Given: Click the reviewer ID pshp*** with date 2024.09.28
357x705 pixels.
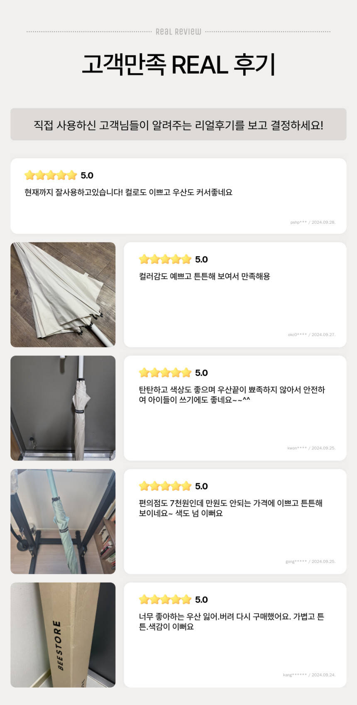Looking at the screenshot, I should click(x=313, y=223).
